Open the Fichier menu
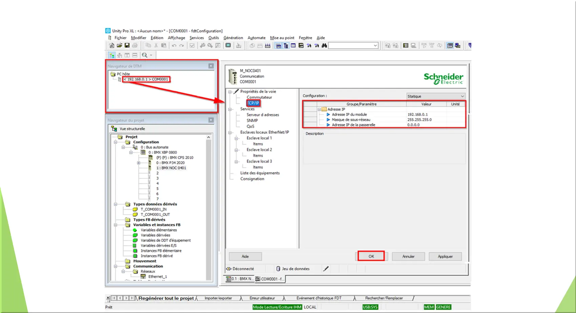This screenshot has width=576, height=313. click(120, 38)
